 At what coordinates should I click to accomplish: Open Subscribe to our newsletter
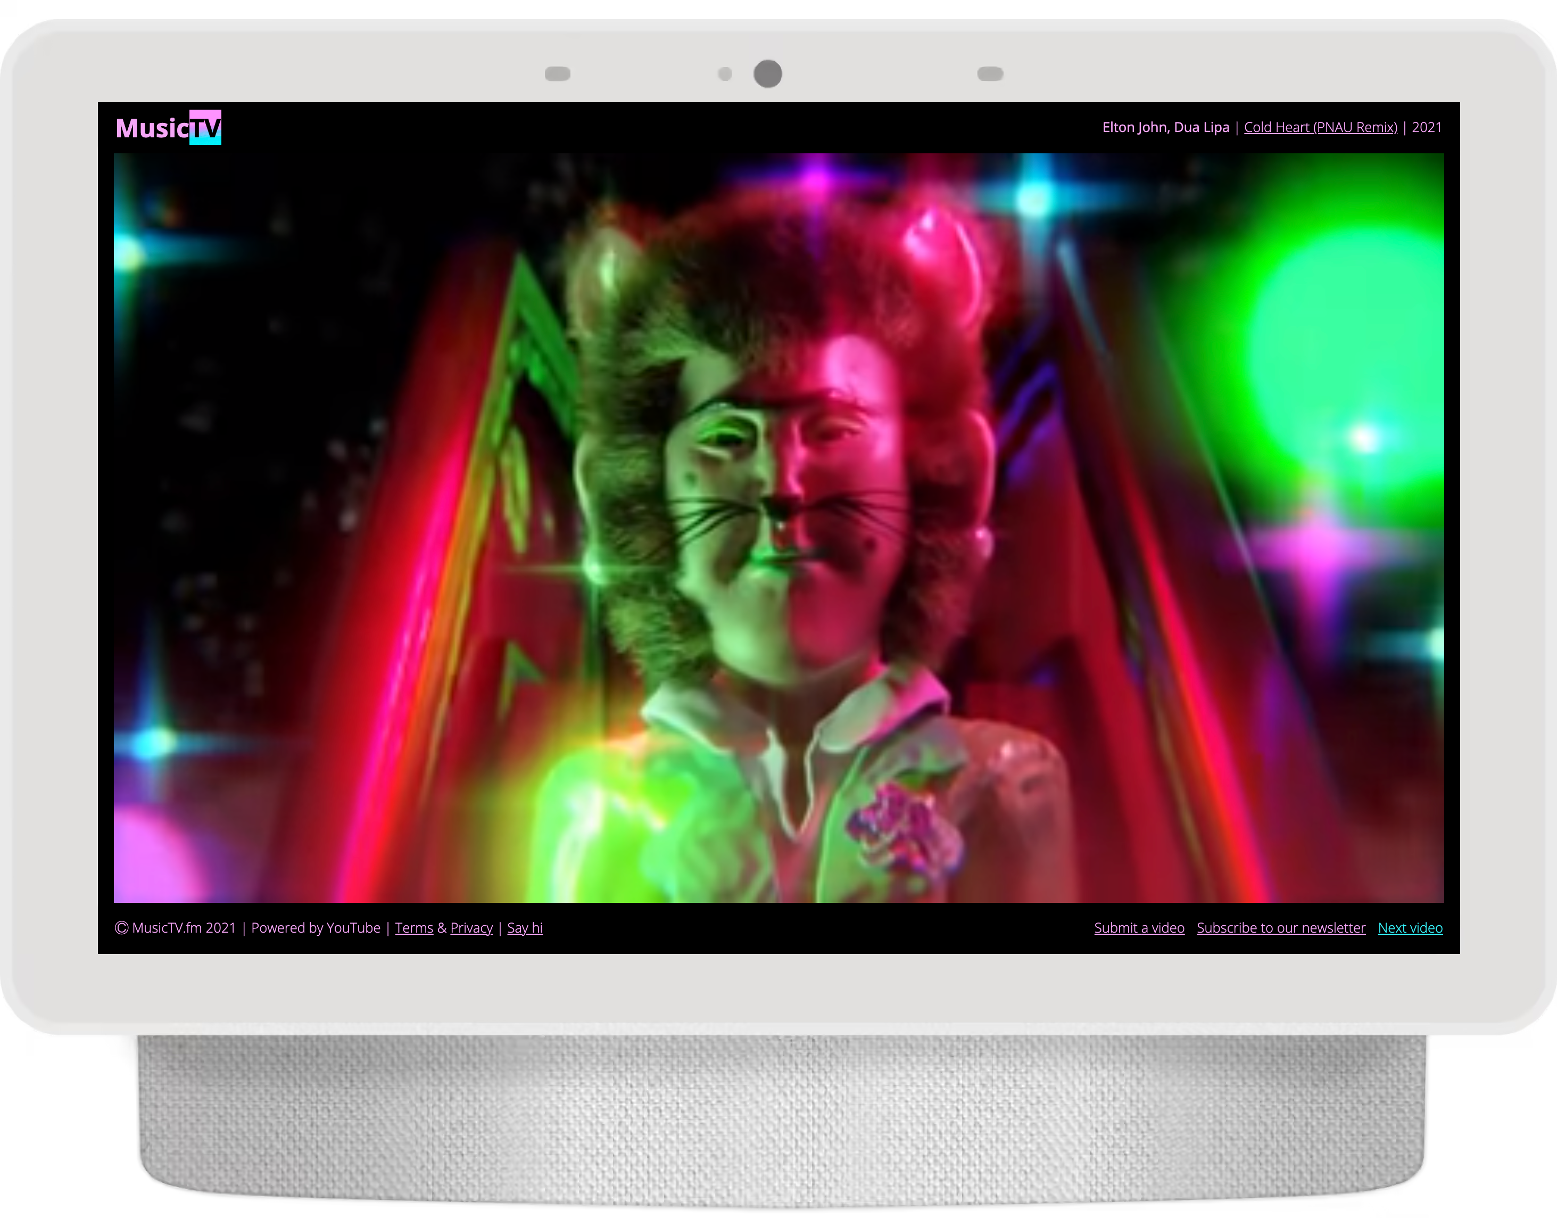[x=1281, y=928]
